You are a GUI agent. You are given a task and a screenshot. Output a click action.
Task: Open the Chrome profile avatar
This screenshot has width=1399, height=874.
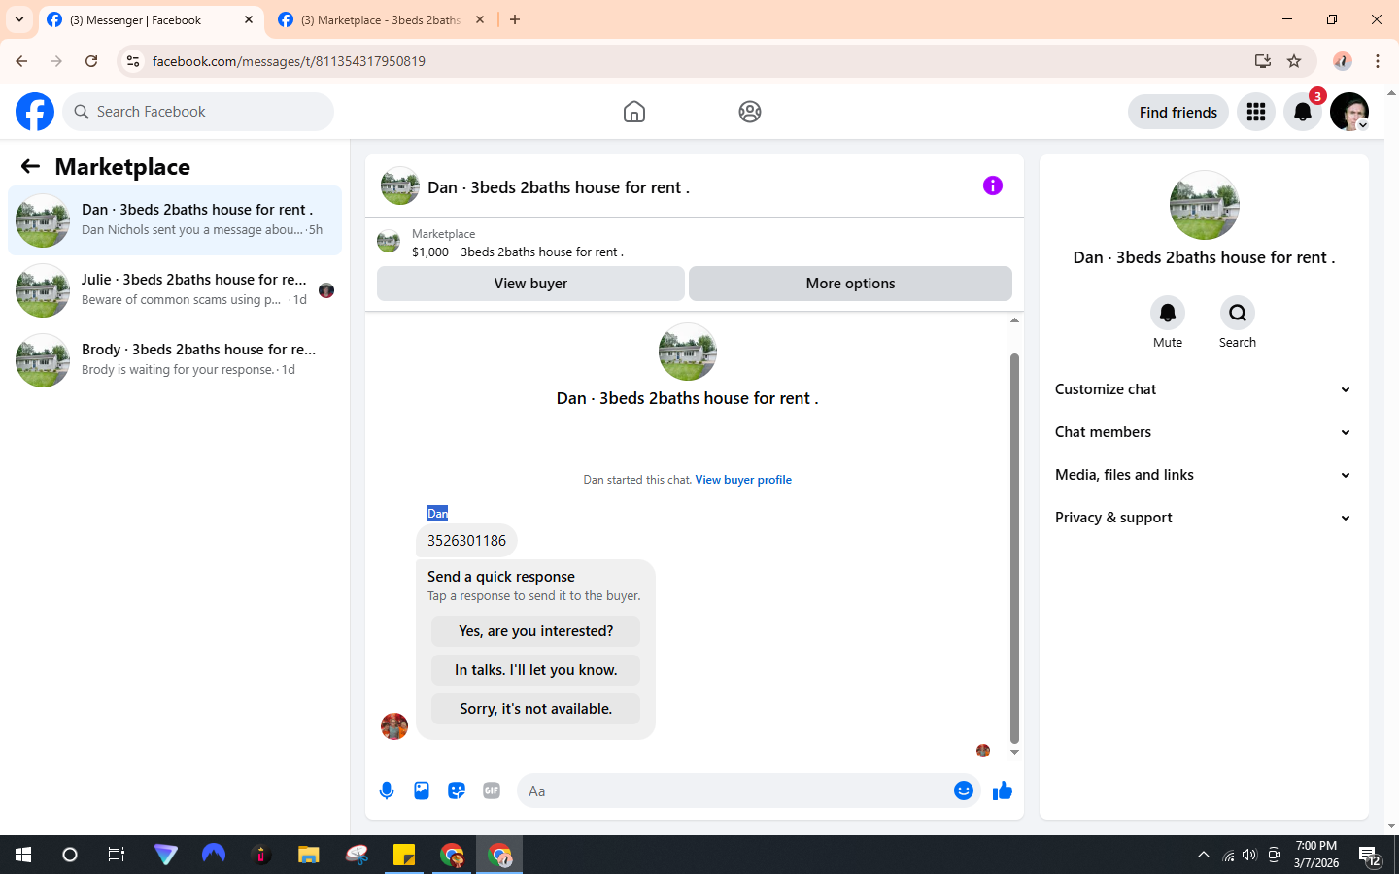pos(1343,61)
